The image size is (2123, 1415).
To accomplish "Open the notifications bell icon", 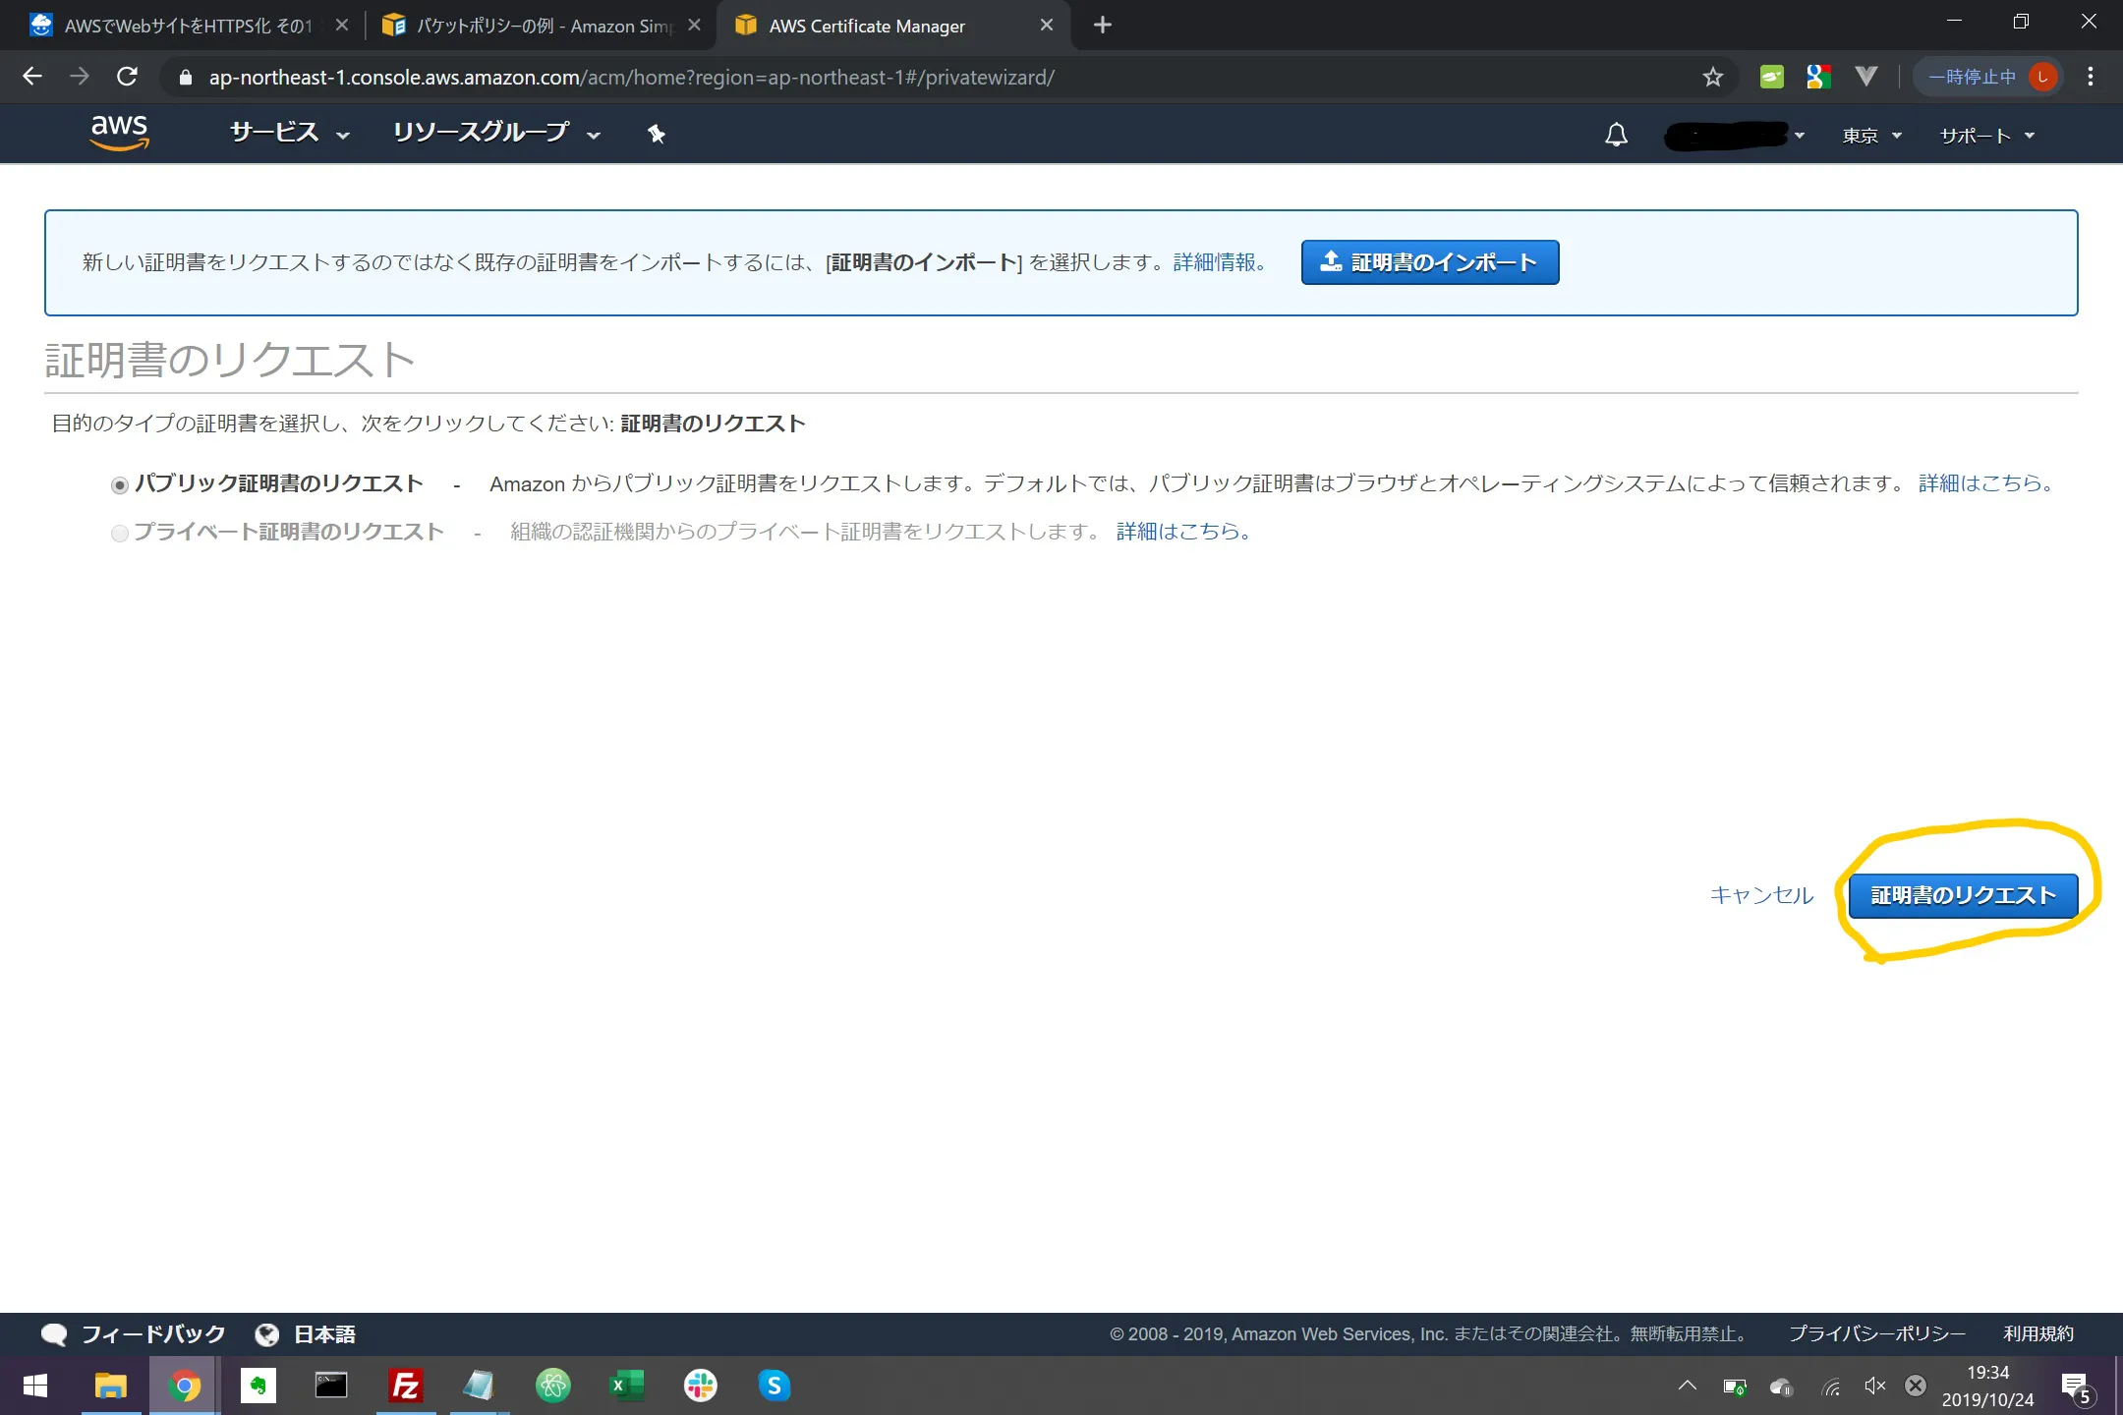I will (x=1616, y=135).
